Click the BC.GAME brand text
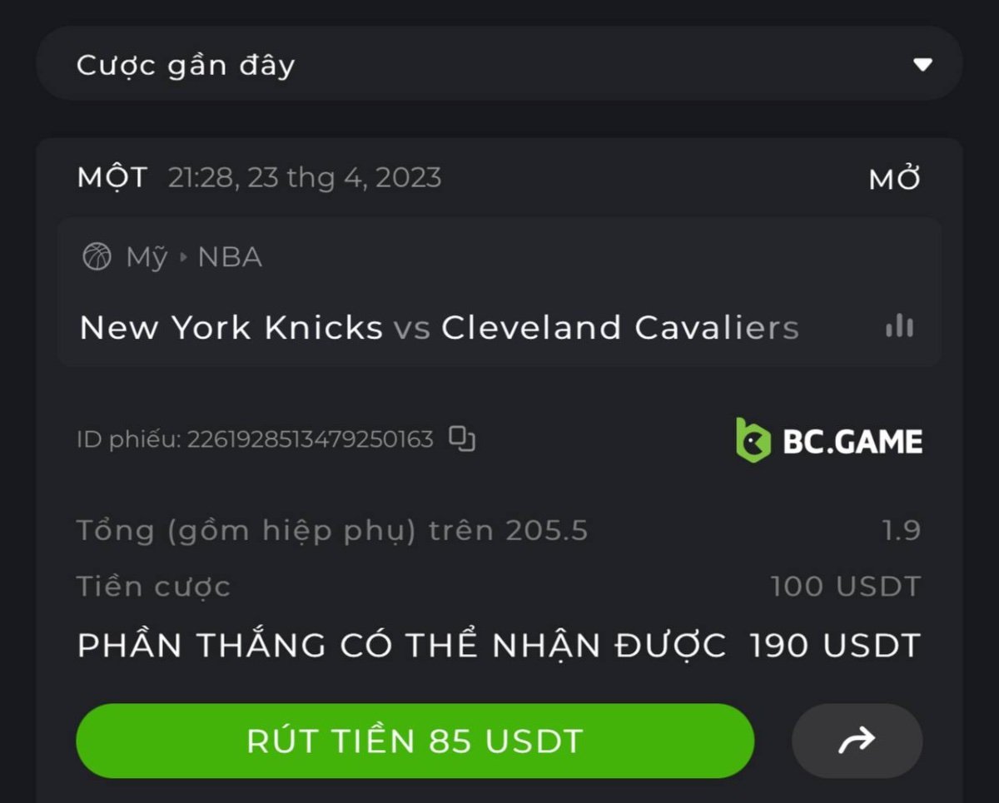999x803 pixels. (x=852, y=442)
